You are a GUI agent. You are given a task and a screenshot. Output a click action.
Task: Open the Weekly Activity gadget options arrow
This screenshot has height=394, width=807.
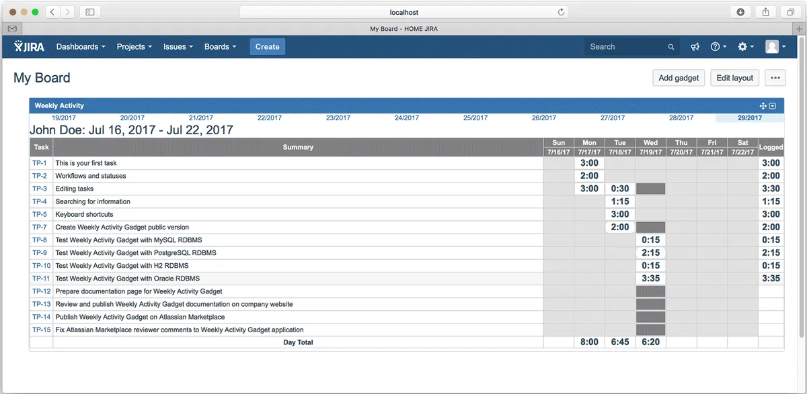(x=773, y=106)
